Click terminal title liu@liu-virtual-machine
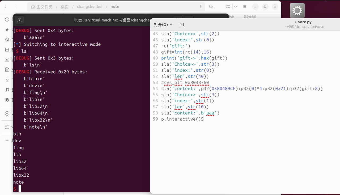Screen dimensions: 340x195 pos(112,20)
